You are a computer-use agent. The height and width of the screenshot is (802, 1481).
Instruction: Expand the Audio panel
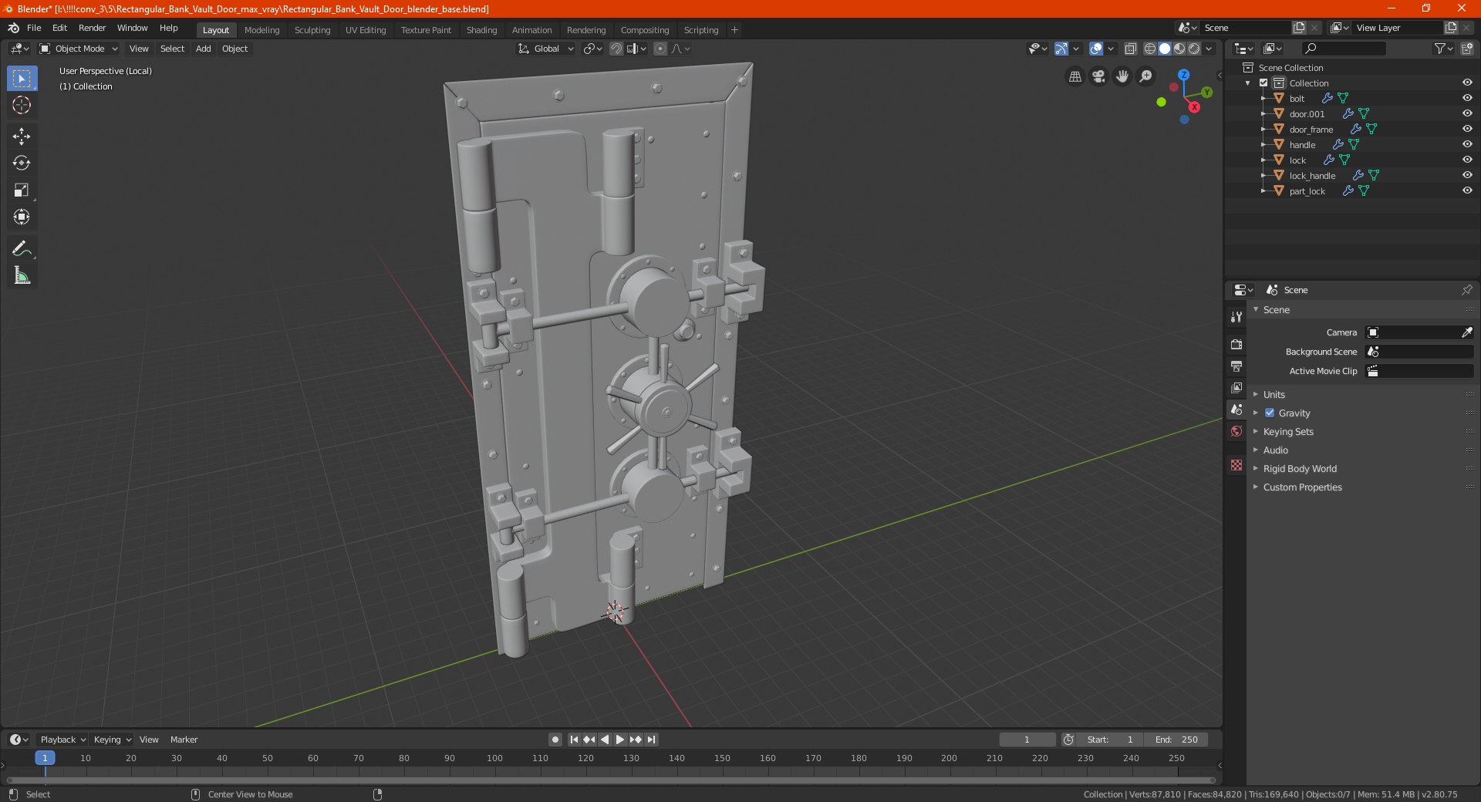point(1275,450)
